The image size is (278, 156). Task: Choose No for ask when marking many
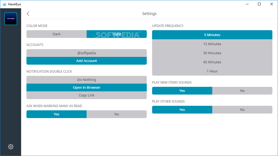117,114
